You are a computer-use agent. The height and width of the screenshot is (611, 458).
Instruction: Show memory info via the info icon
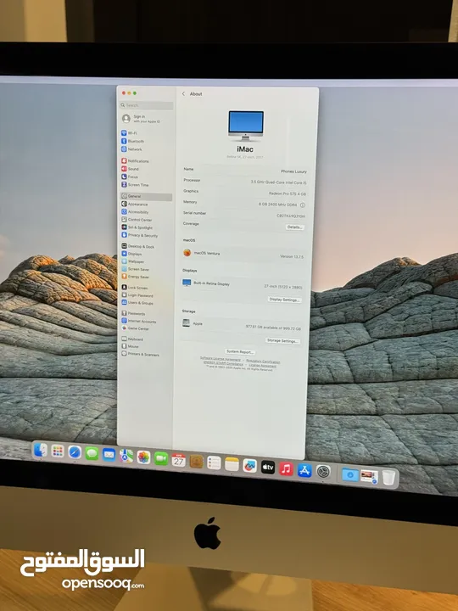(303, 205)
